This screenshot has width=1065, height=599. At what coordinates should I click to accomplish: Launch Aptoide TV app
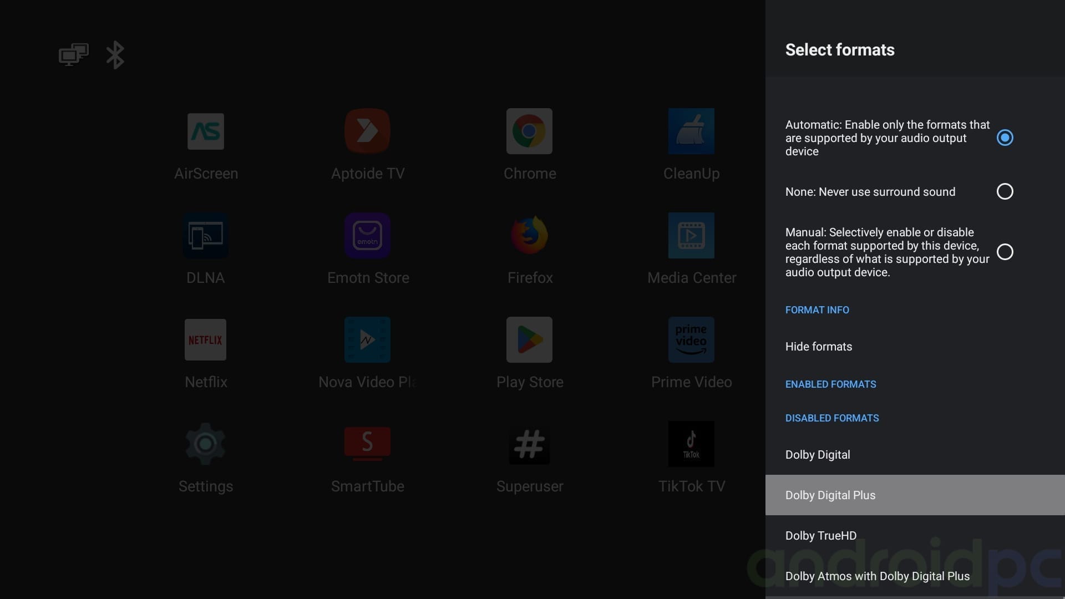367,131
